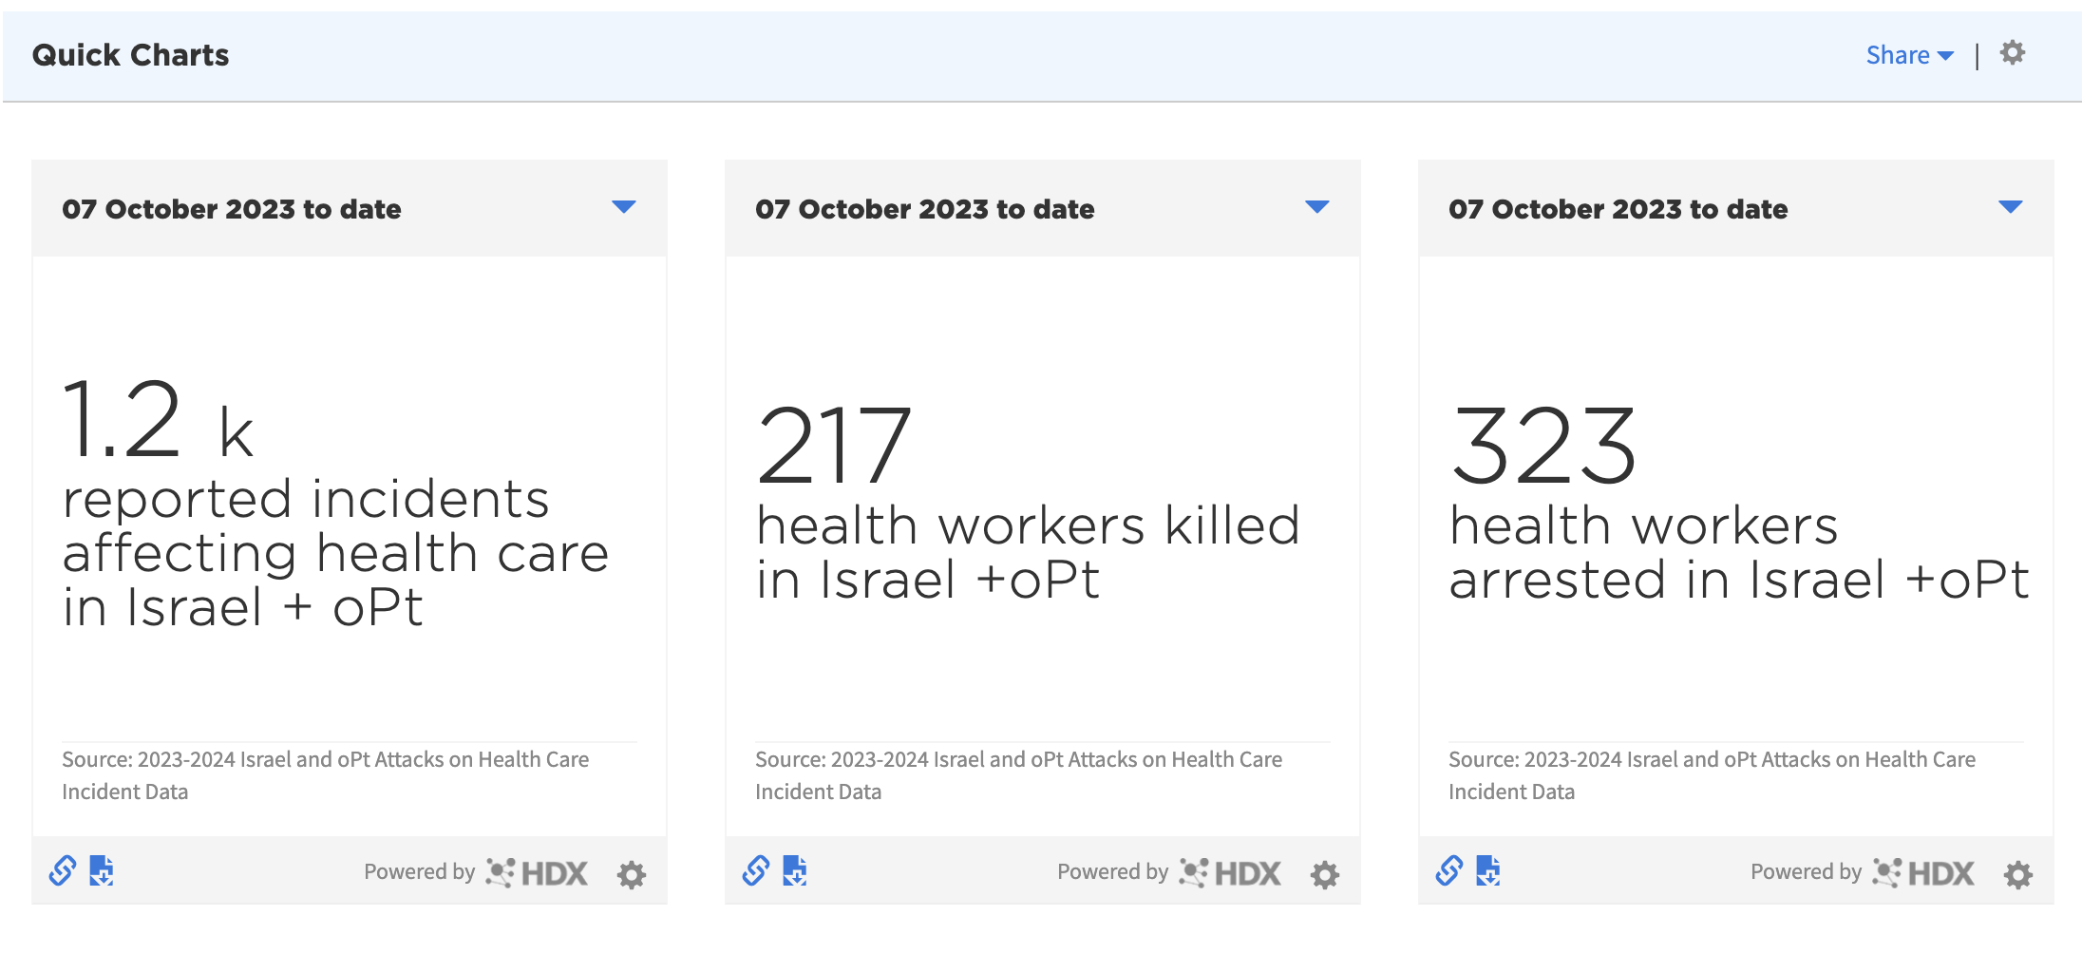The height and width of the screenshot is (973, 2082).
Task: Click HDX logo on reported incidents card
Action: pyautogui.click(x=538, y=872)
